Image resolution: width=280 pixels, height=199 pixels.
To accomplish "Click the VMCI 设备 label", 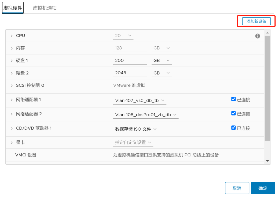I will (x=26, y=155).
